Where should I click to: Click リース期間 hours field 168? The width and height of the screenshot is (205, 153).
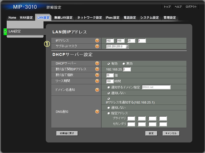click(x=110, y=81)
